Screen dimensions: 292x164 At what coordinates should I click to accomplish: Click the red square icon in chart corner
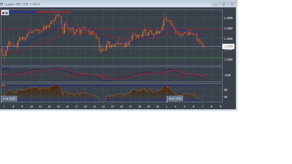pyautogui.click(x=3, y=13)
